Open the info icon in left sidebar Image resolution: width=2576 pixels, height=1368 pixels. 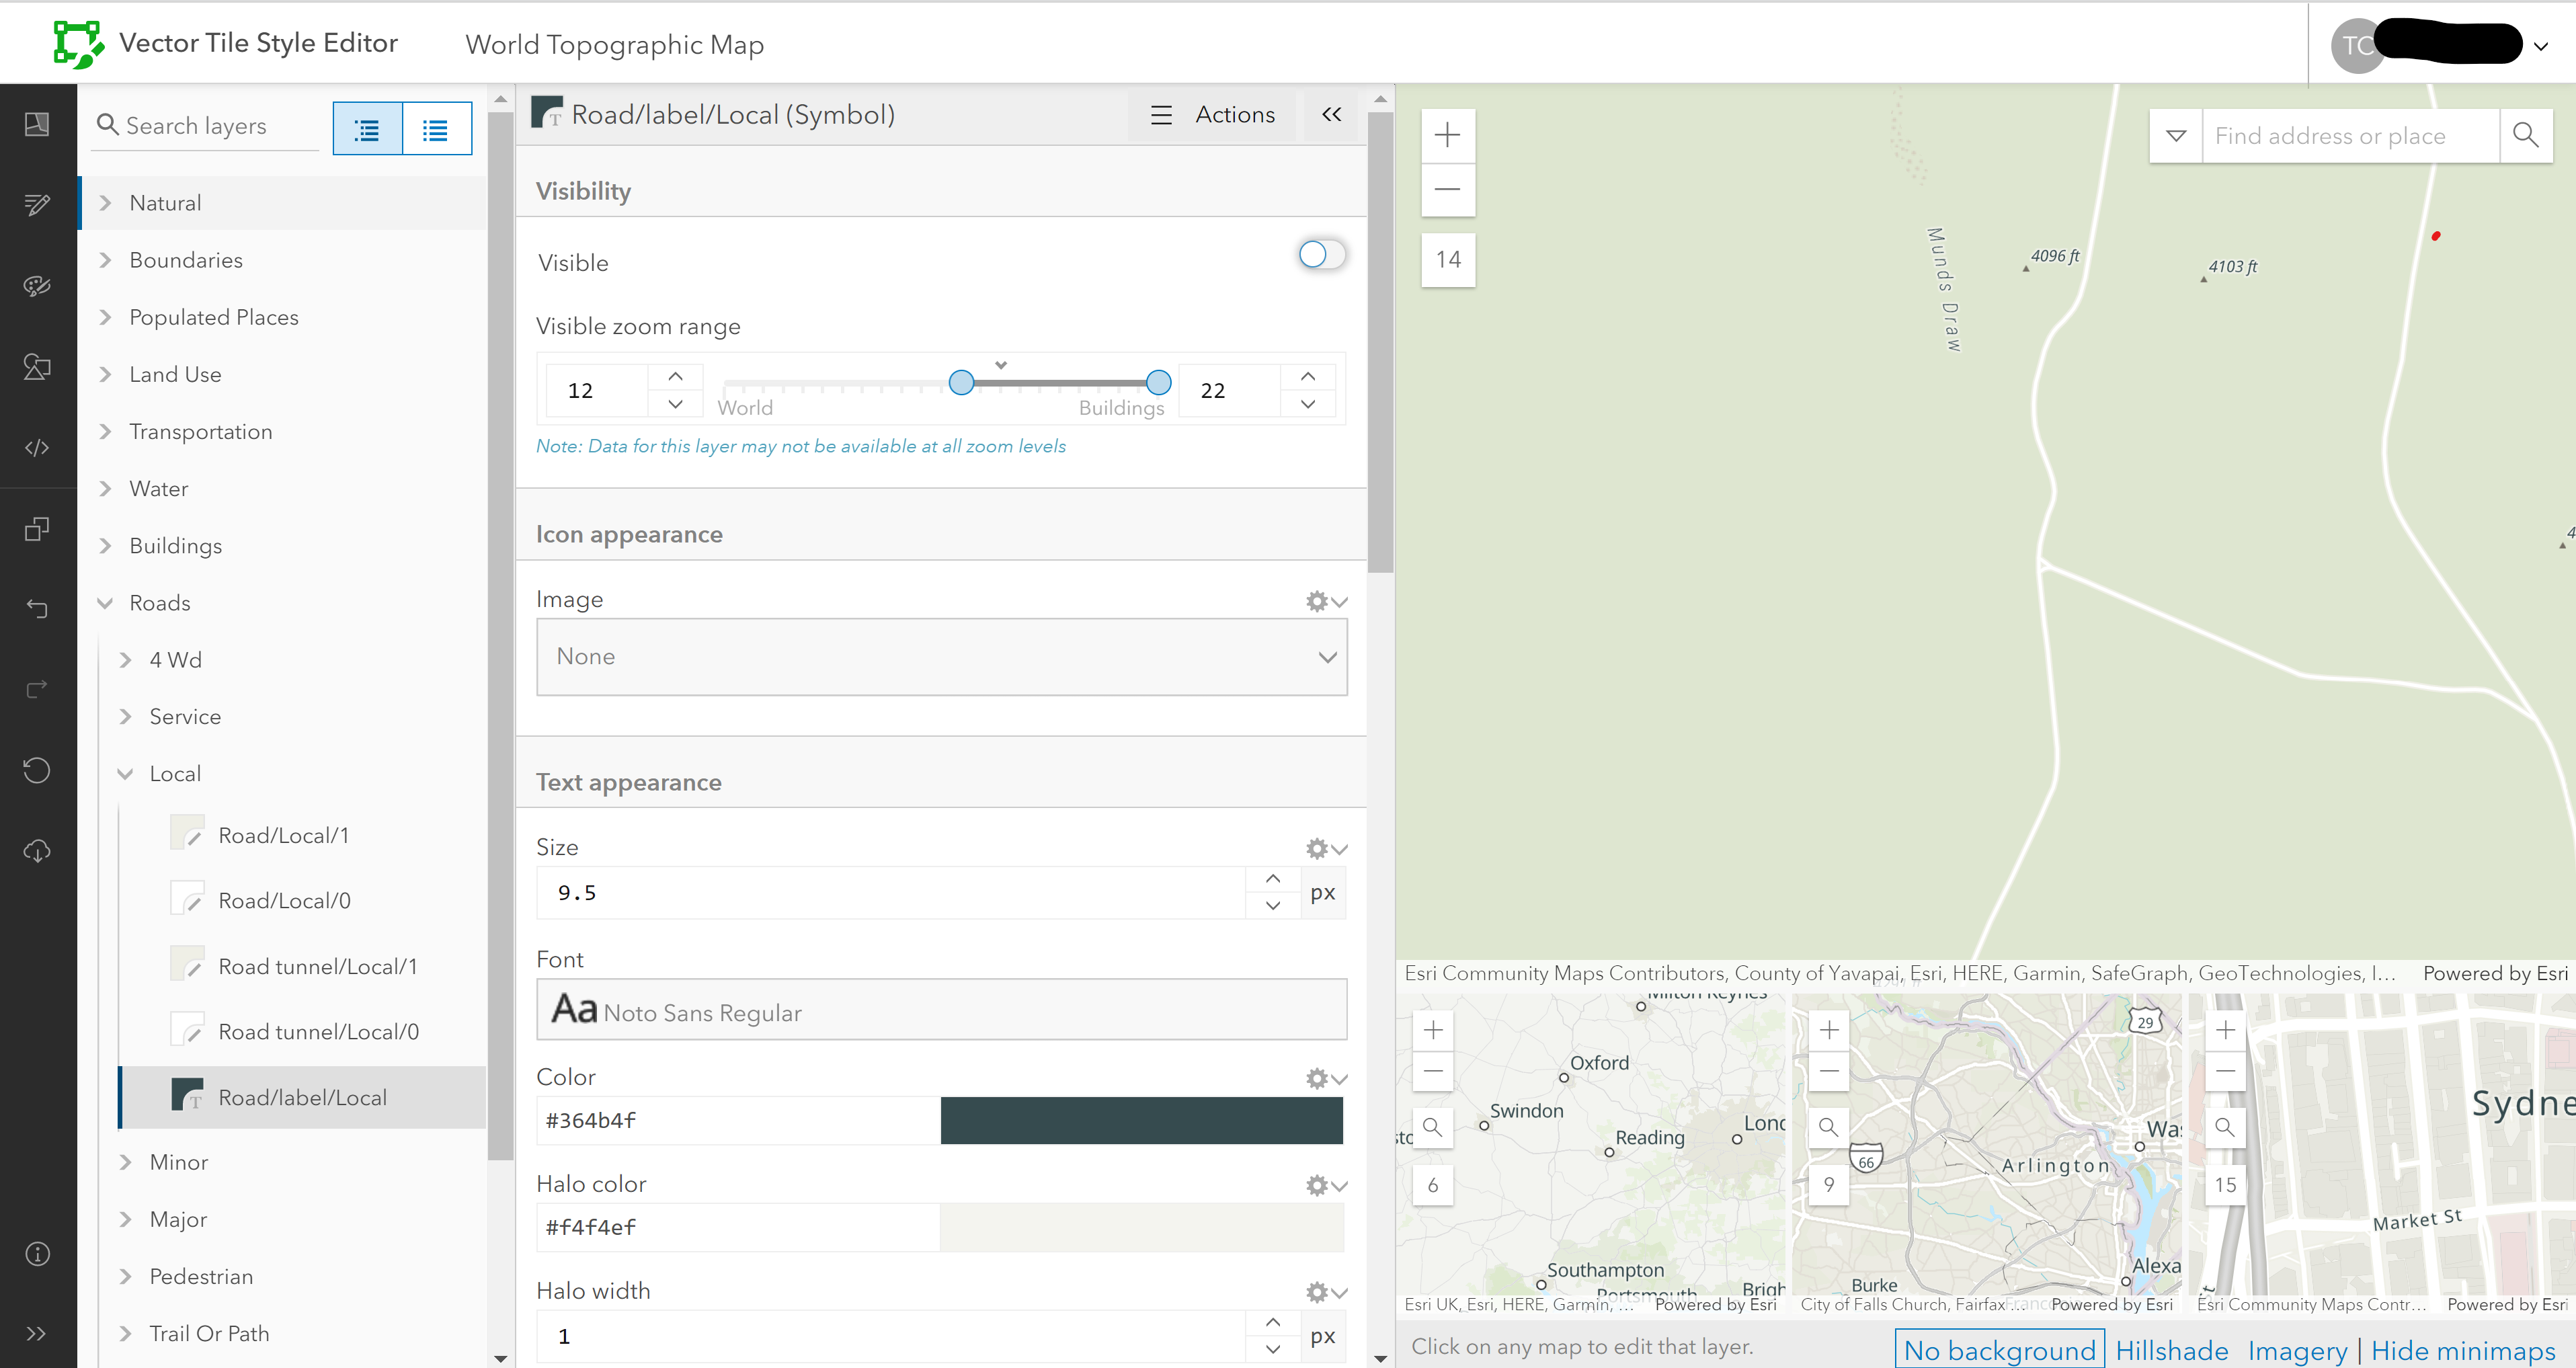[37, 1253]
